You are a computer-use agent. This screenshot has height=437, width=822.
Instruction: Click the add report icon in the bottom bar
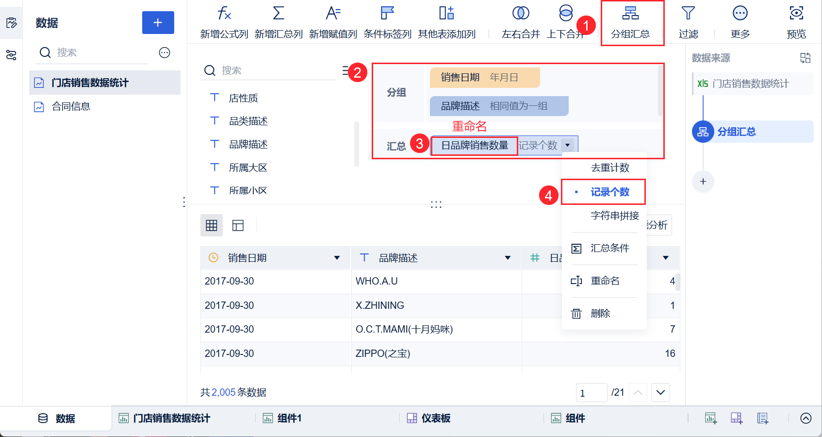(763, 418)
